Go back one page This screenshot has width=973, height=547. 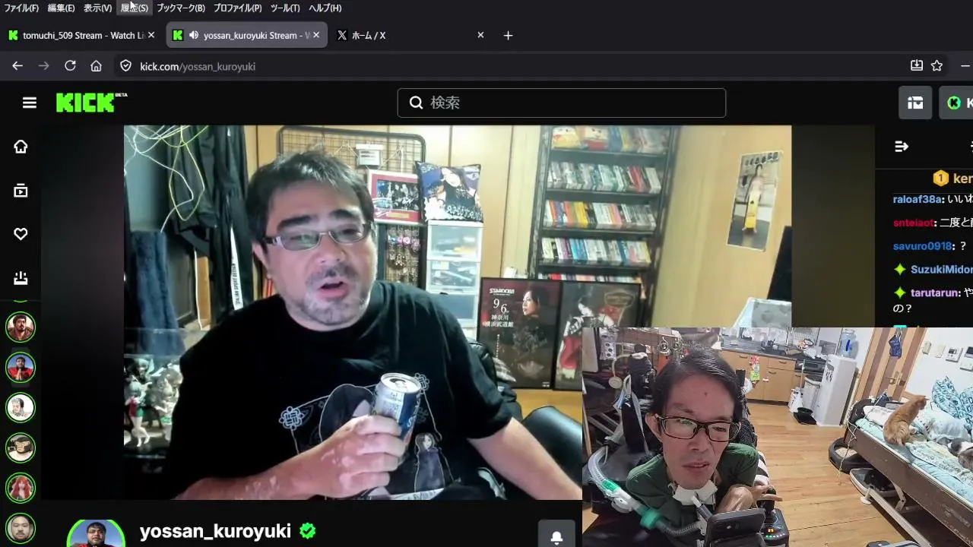click(x=17, y=66)
